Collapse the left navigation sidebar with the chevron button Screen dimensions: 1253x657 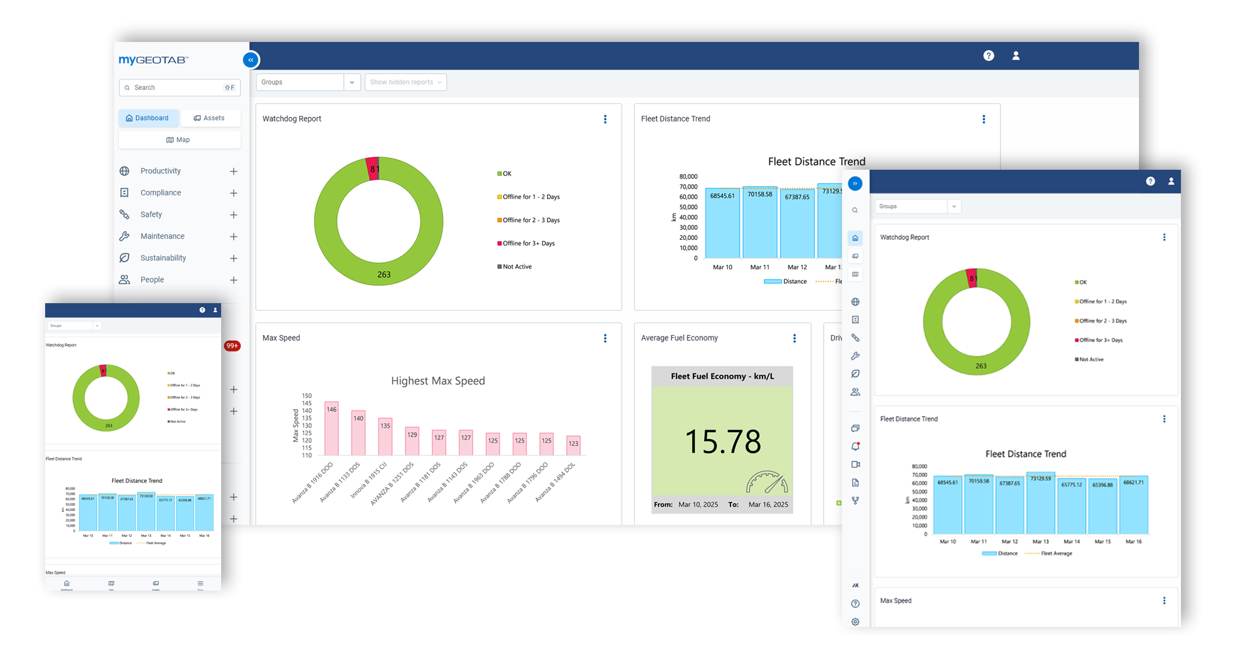[251, 60]
